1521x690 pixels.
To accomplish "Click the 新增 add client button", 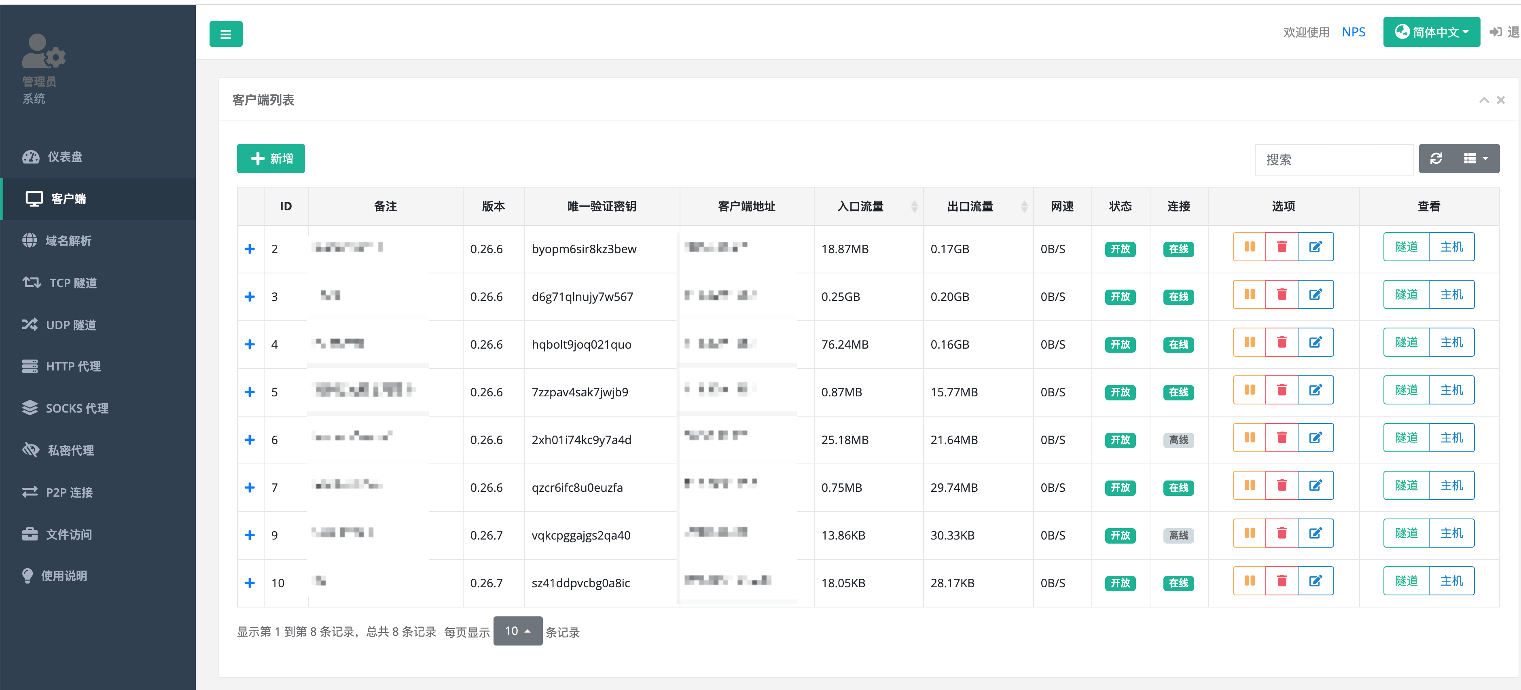I will point(271,159).
